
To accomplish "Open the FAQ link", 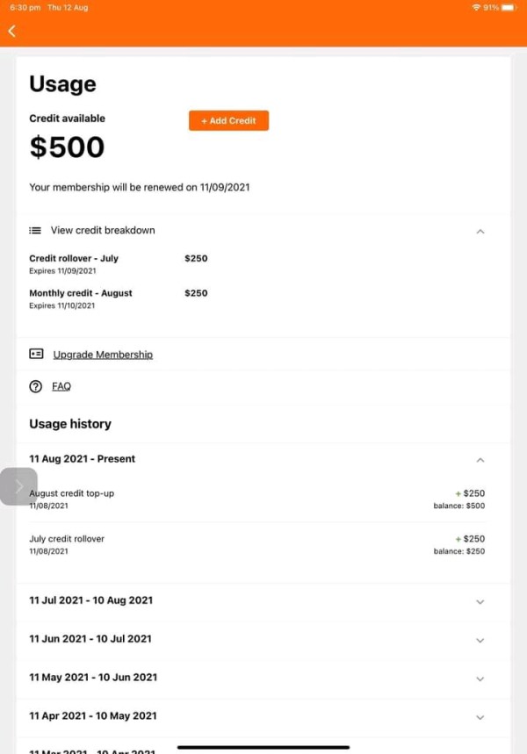I will [61, 386].
